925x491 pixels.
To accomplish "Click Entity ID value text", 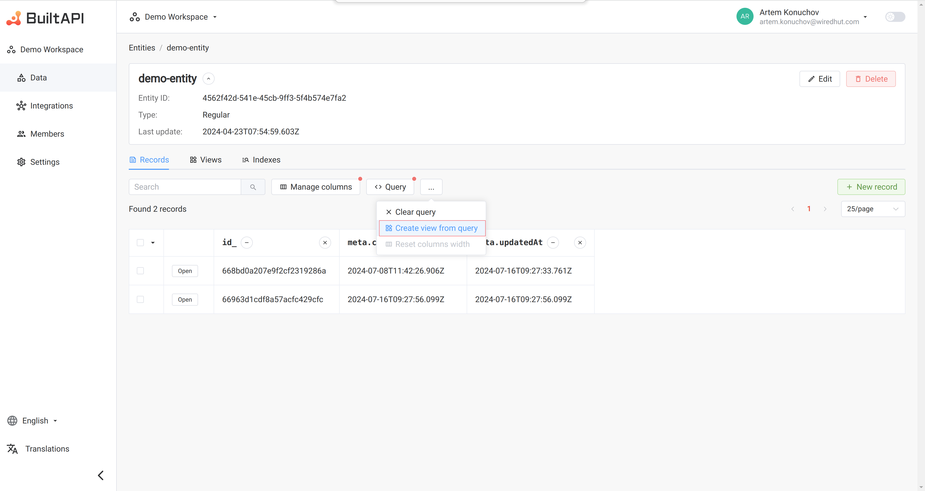I will point(274,98).
